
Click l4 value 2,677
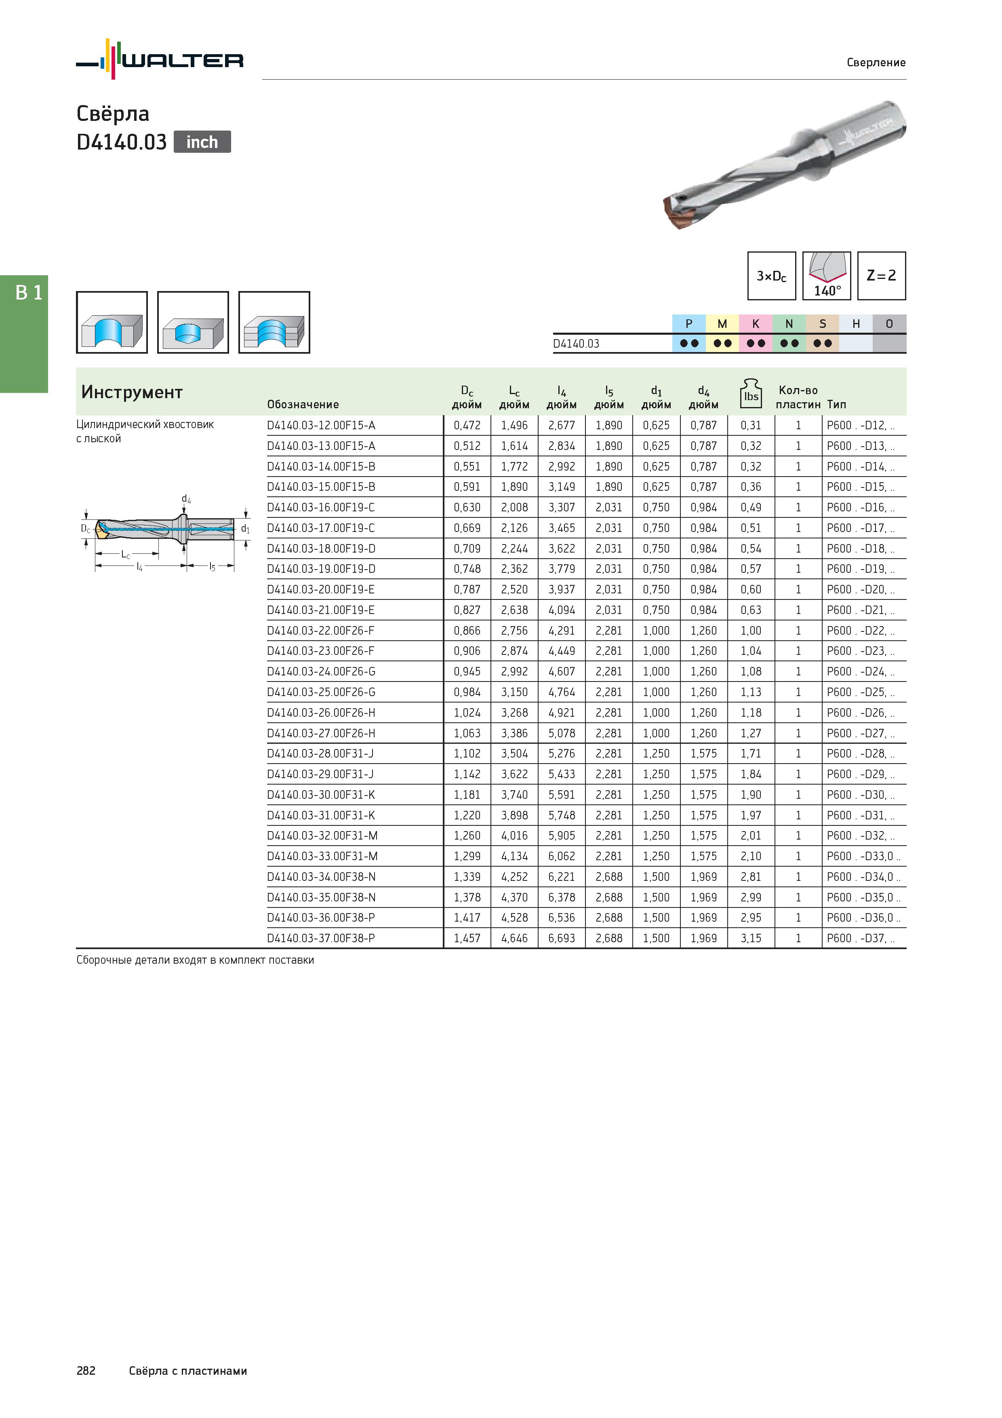coord(562,426)
